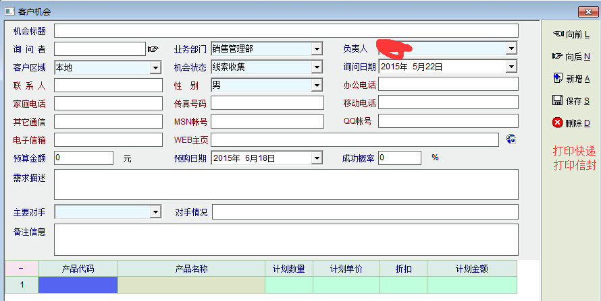Image resolution: width=601 pixels, height=301 pixels.
Task: Click the 向前 (previous record) button
Action: (571, 34)
